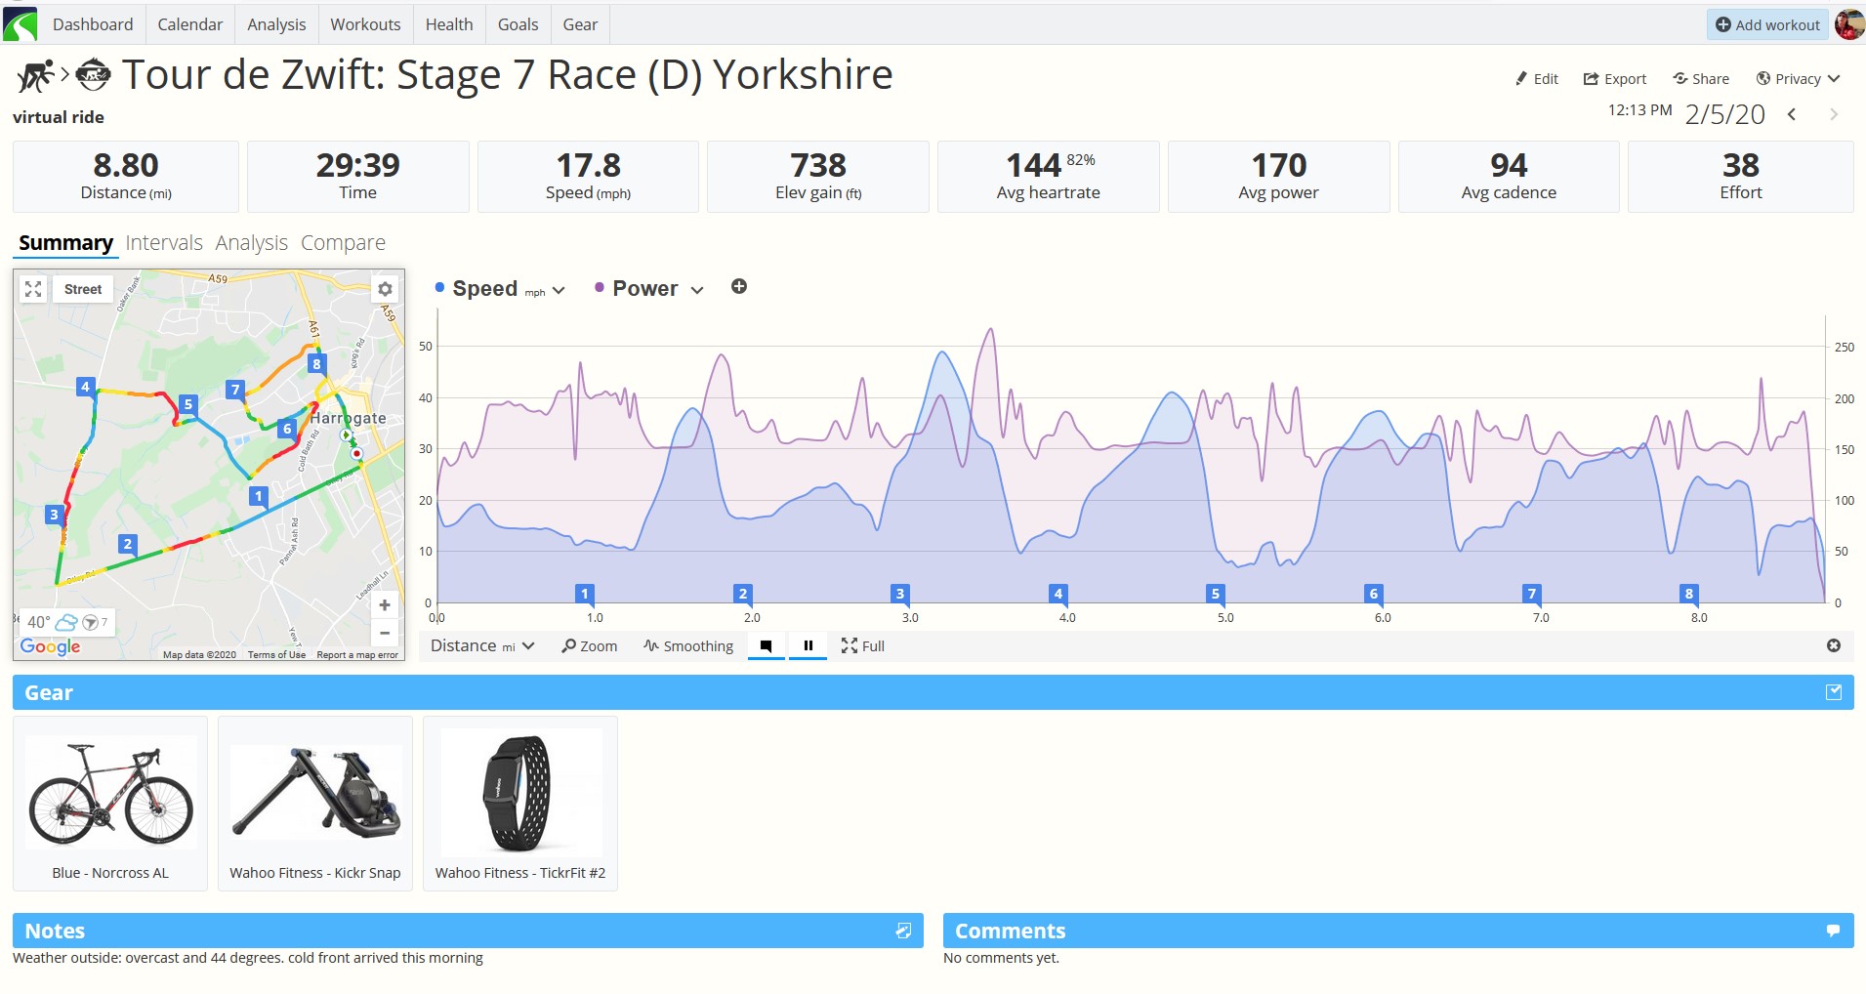The image size is (1866, 994).
Task: Click chart Zoom button
Action: click(590, 646)
